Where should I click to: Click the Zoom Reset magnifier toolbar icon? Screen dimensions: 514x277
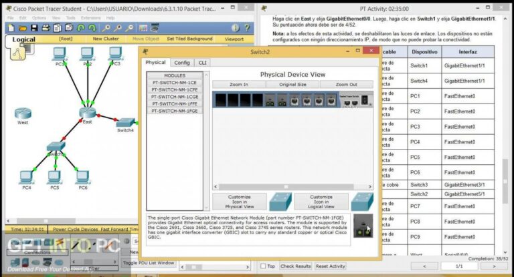[118, 29]
